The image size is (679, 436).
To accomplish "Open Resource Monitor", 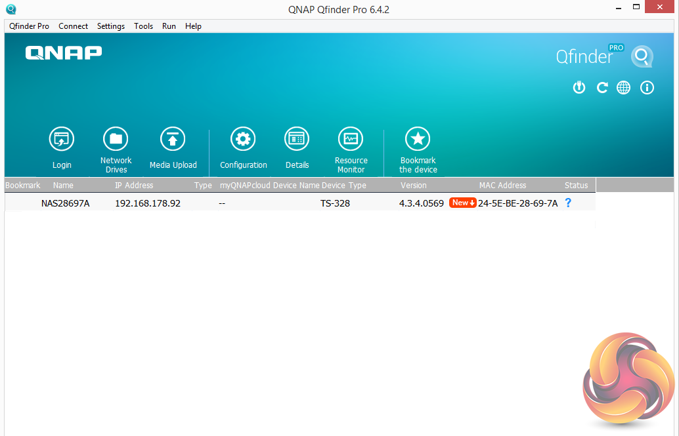I will (x=351, y=139).
